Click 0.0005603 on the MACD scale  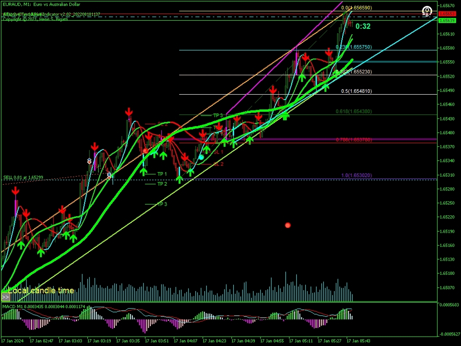pos(449,305)
